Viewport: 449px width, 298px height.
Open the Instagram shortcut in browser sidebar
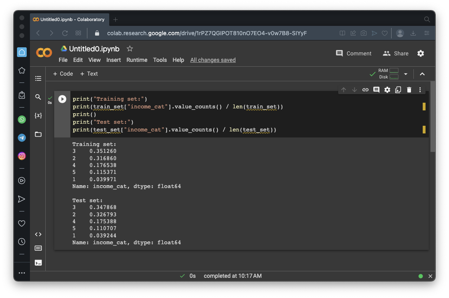[22, 156]
